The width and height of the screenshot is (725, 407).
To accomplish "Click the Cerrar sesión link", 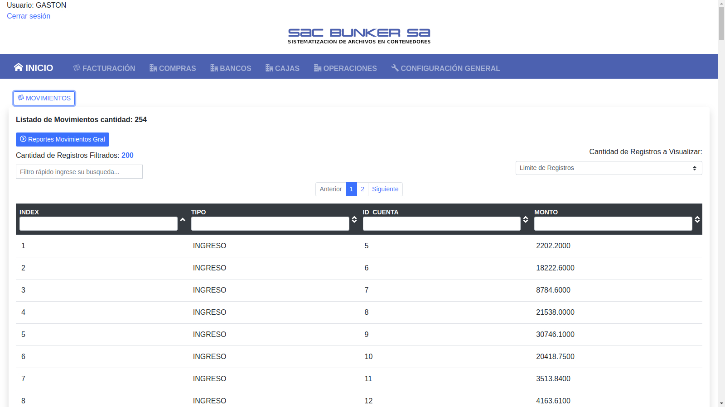I will click(x=29, y=16).
